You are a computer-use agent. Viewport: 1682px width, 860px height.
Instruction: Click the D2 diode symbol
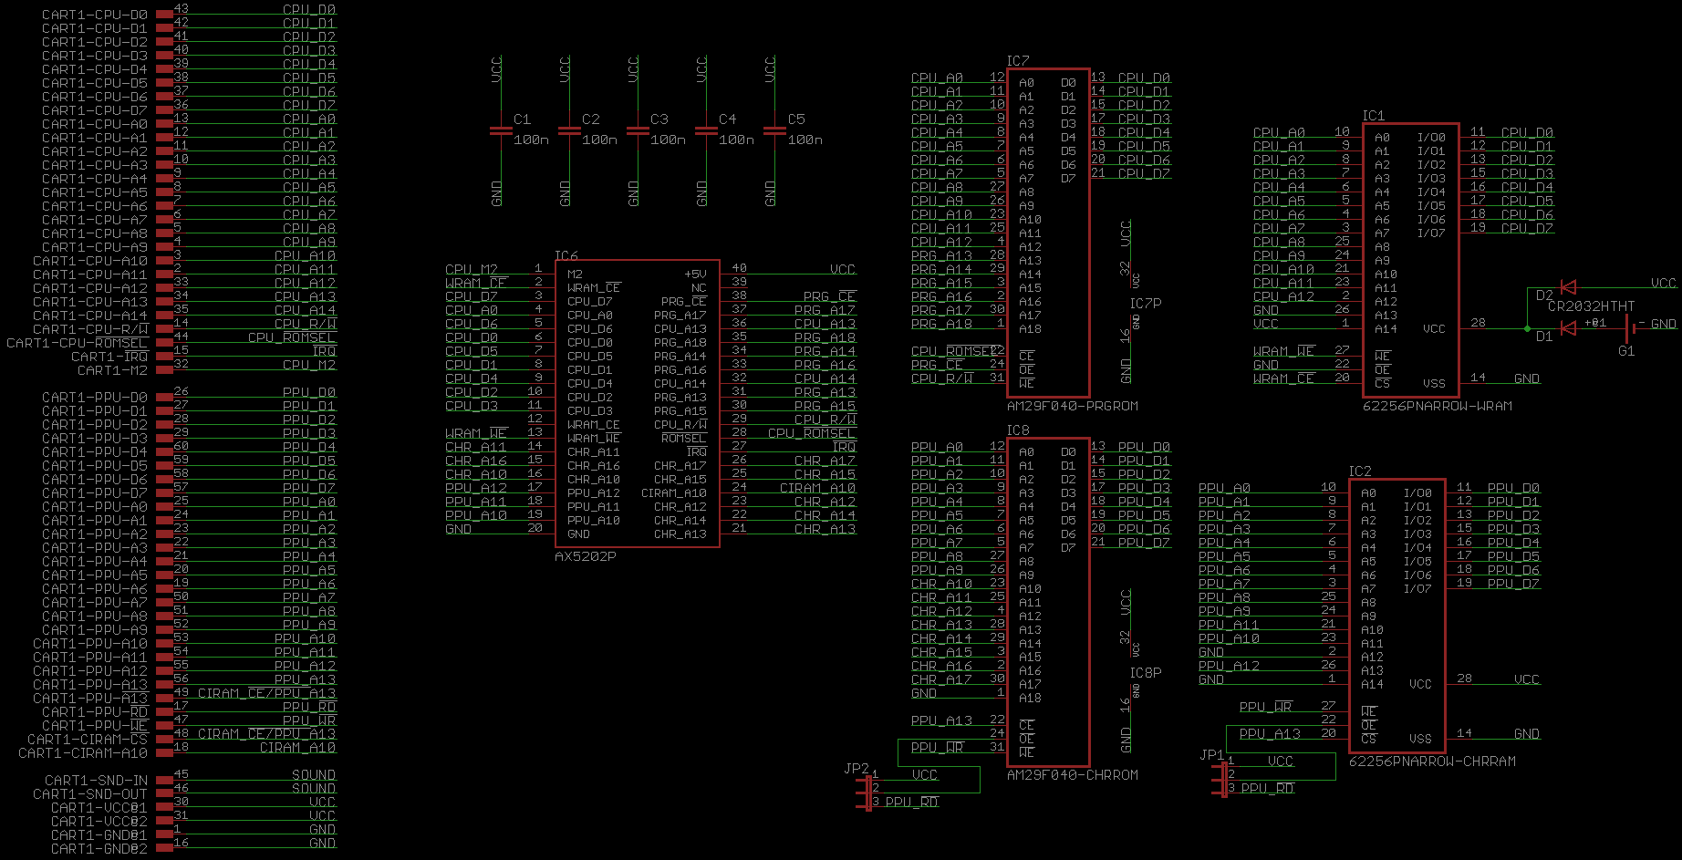pyautogui.click(x=1568, y=287)
